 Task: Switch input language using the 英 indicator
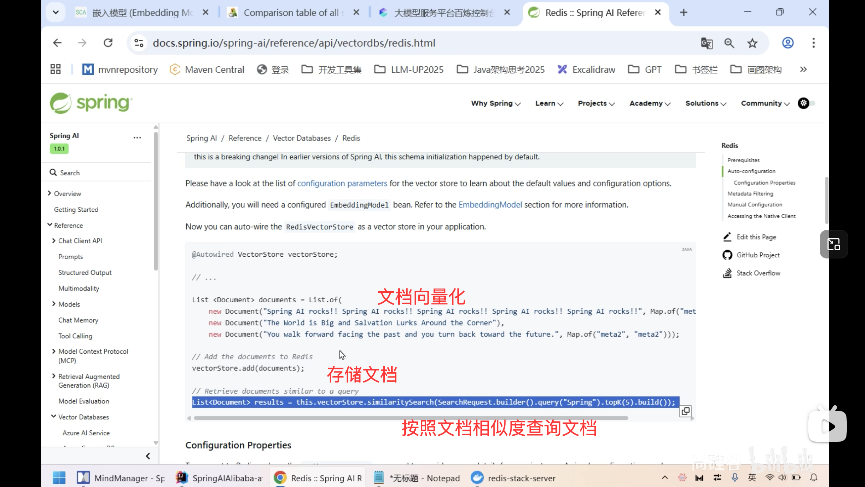(x=752, y=478)
